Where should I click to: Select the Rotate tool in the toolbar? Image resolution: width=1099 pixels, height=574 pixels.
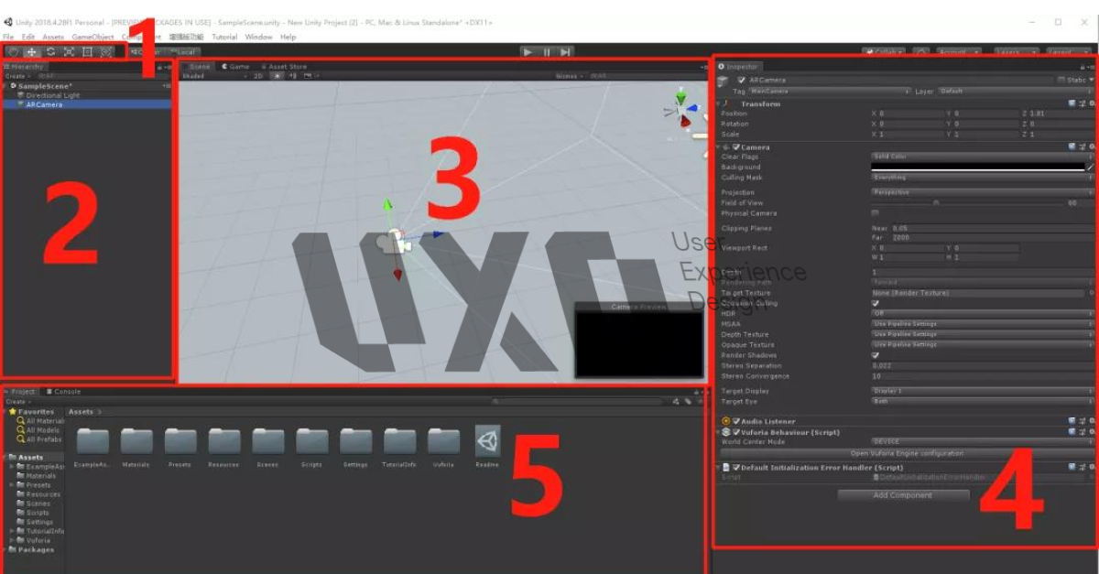(50, 52)
